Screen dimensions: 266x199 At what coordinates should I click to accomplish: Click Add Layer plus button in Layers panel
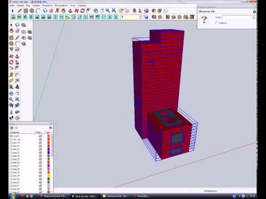[x=12, y=128]
